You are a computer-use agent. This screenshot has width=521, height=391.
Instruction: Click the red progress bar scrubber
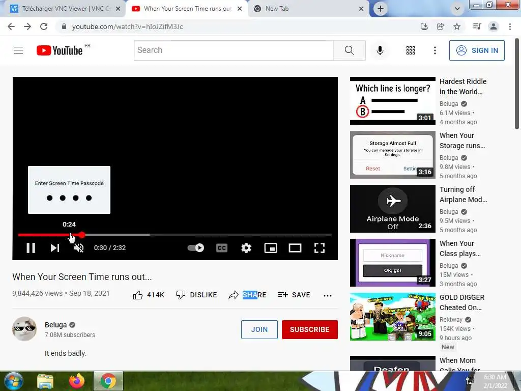82,235
